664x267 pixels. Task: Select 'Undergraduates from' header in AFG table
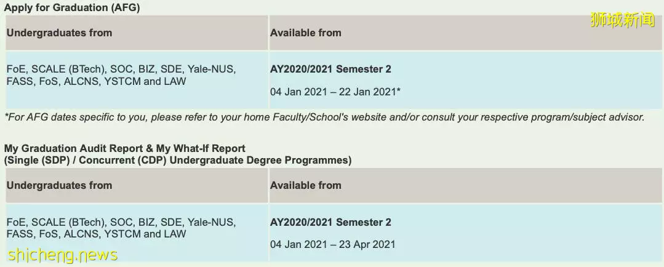tap(59, 33)
